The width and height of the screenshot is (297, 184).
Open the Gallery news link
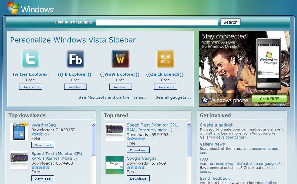pyautogui.click(x=212, y=144)
